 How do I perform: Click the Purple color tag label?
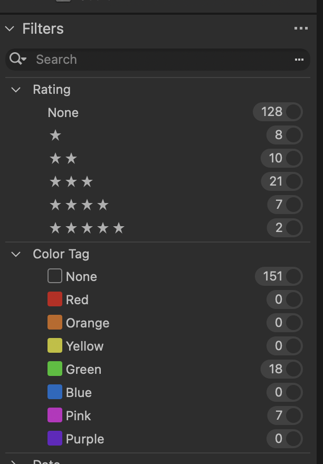coord(85,439)
